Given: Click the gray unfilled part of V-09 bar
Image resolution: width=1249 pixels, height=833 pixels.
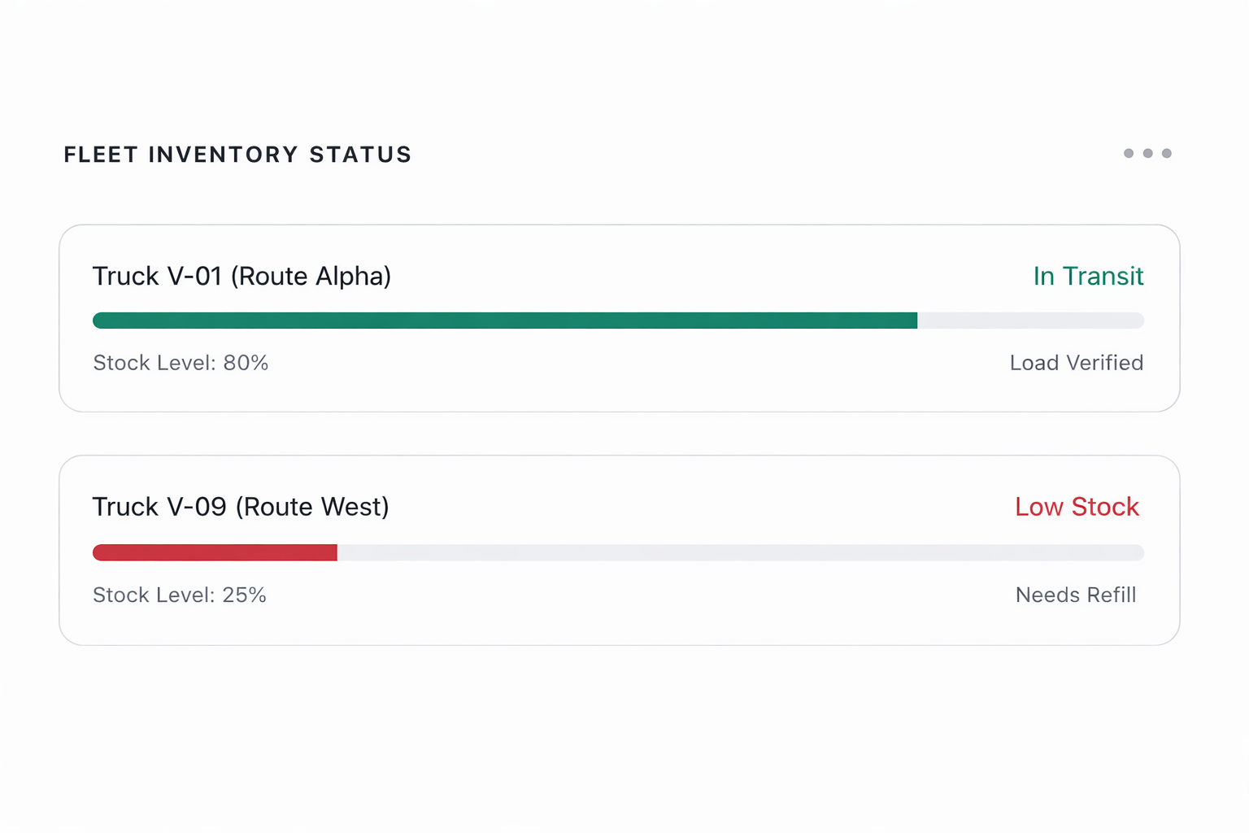Looking at the screenshot, I should point(740,553).
